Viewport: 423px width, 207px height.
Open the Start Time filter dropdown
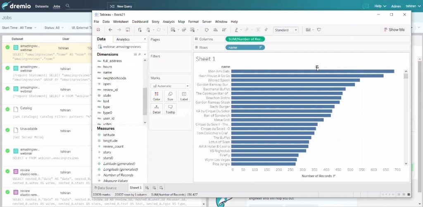19,28
